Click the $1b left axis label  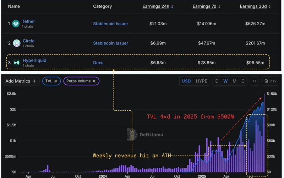(13, 141)
